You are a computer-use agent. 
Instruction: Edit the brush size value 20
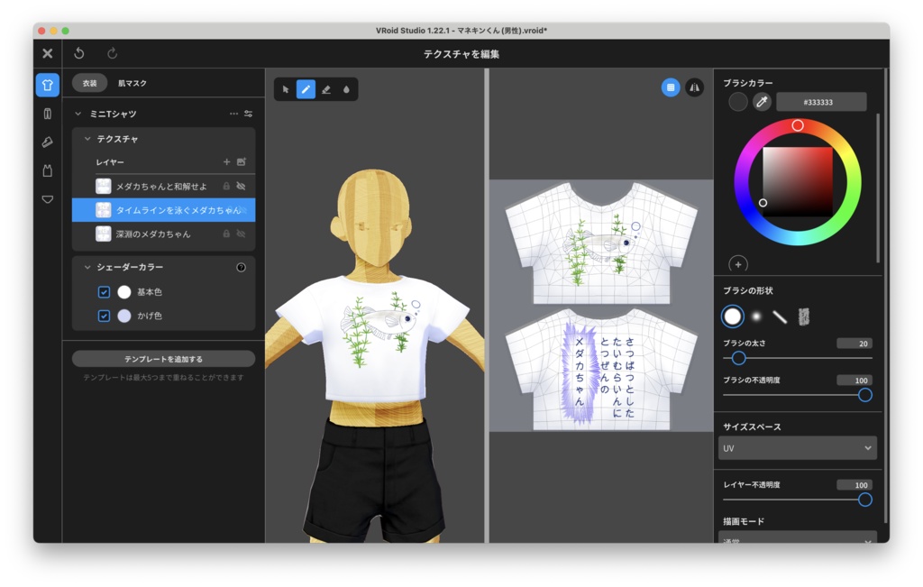(x=854, y=344)
